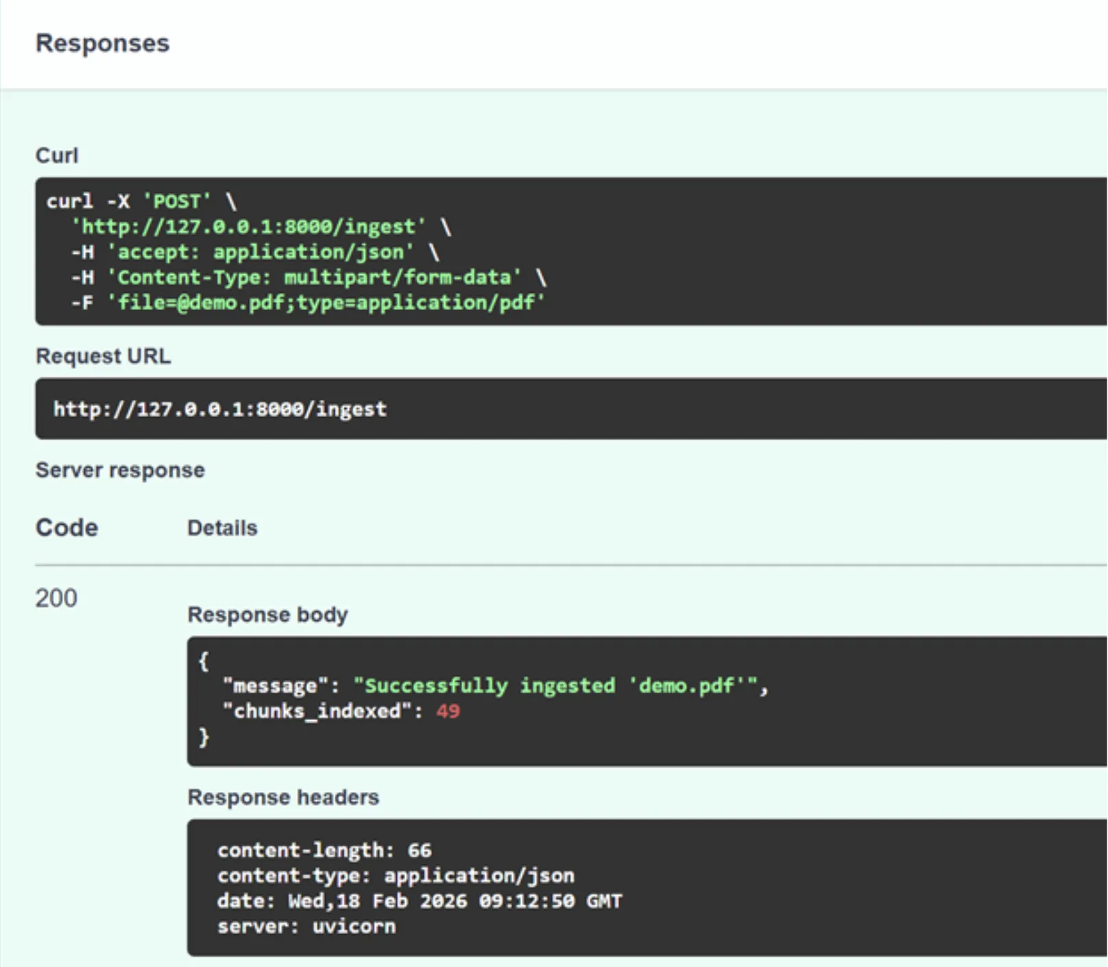Click the date response header line

420,901
